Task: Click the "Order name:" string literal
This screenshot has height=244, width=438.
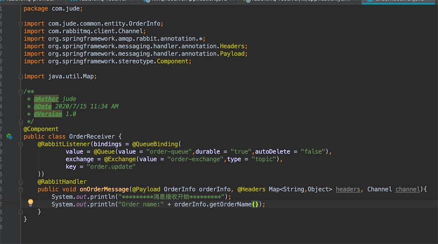Action: pos(141,204)
